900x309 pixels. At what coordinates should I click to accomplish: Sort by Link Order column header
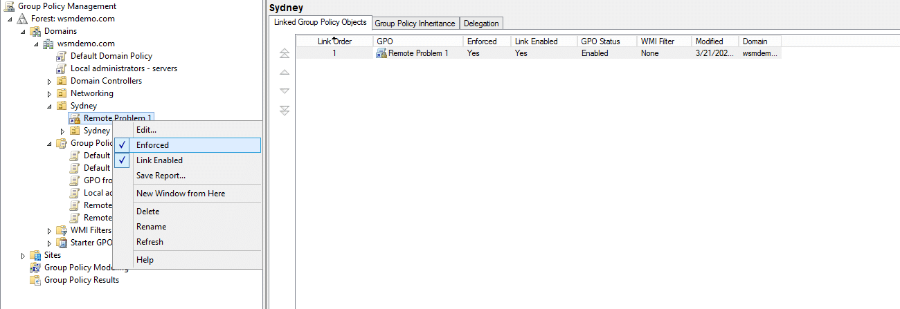point(334,41)
